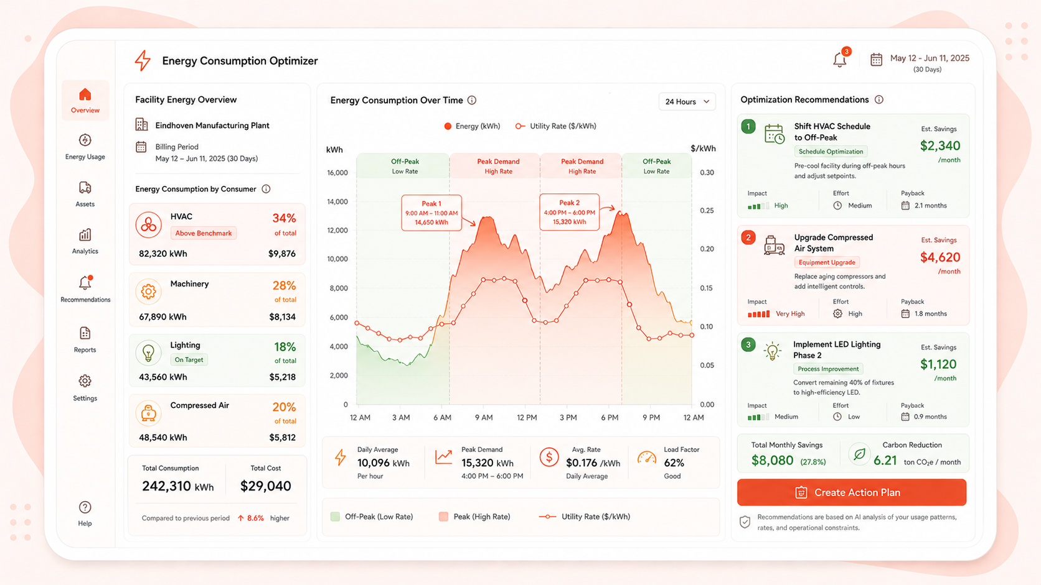Open the Settings gear icon in sidebar
The width and height of the screenshot is (1041, 585).
tap(85, 381)
